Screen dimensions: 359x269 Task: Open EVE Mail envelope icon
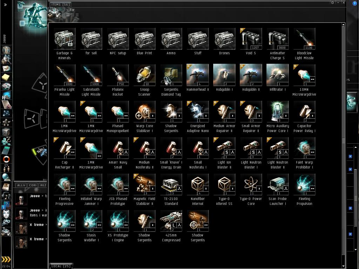click(x=6, y=68)
